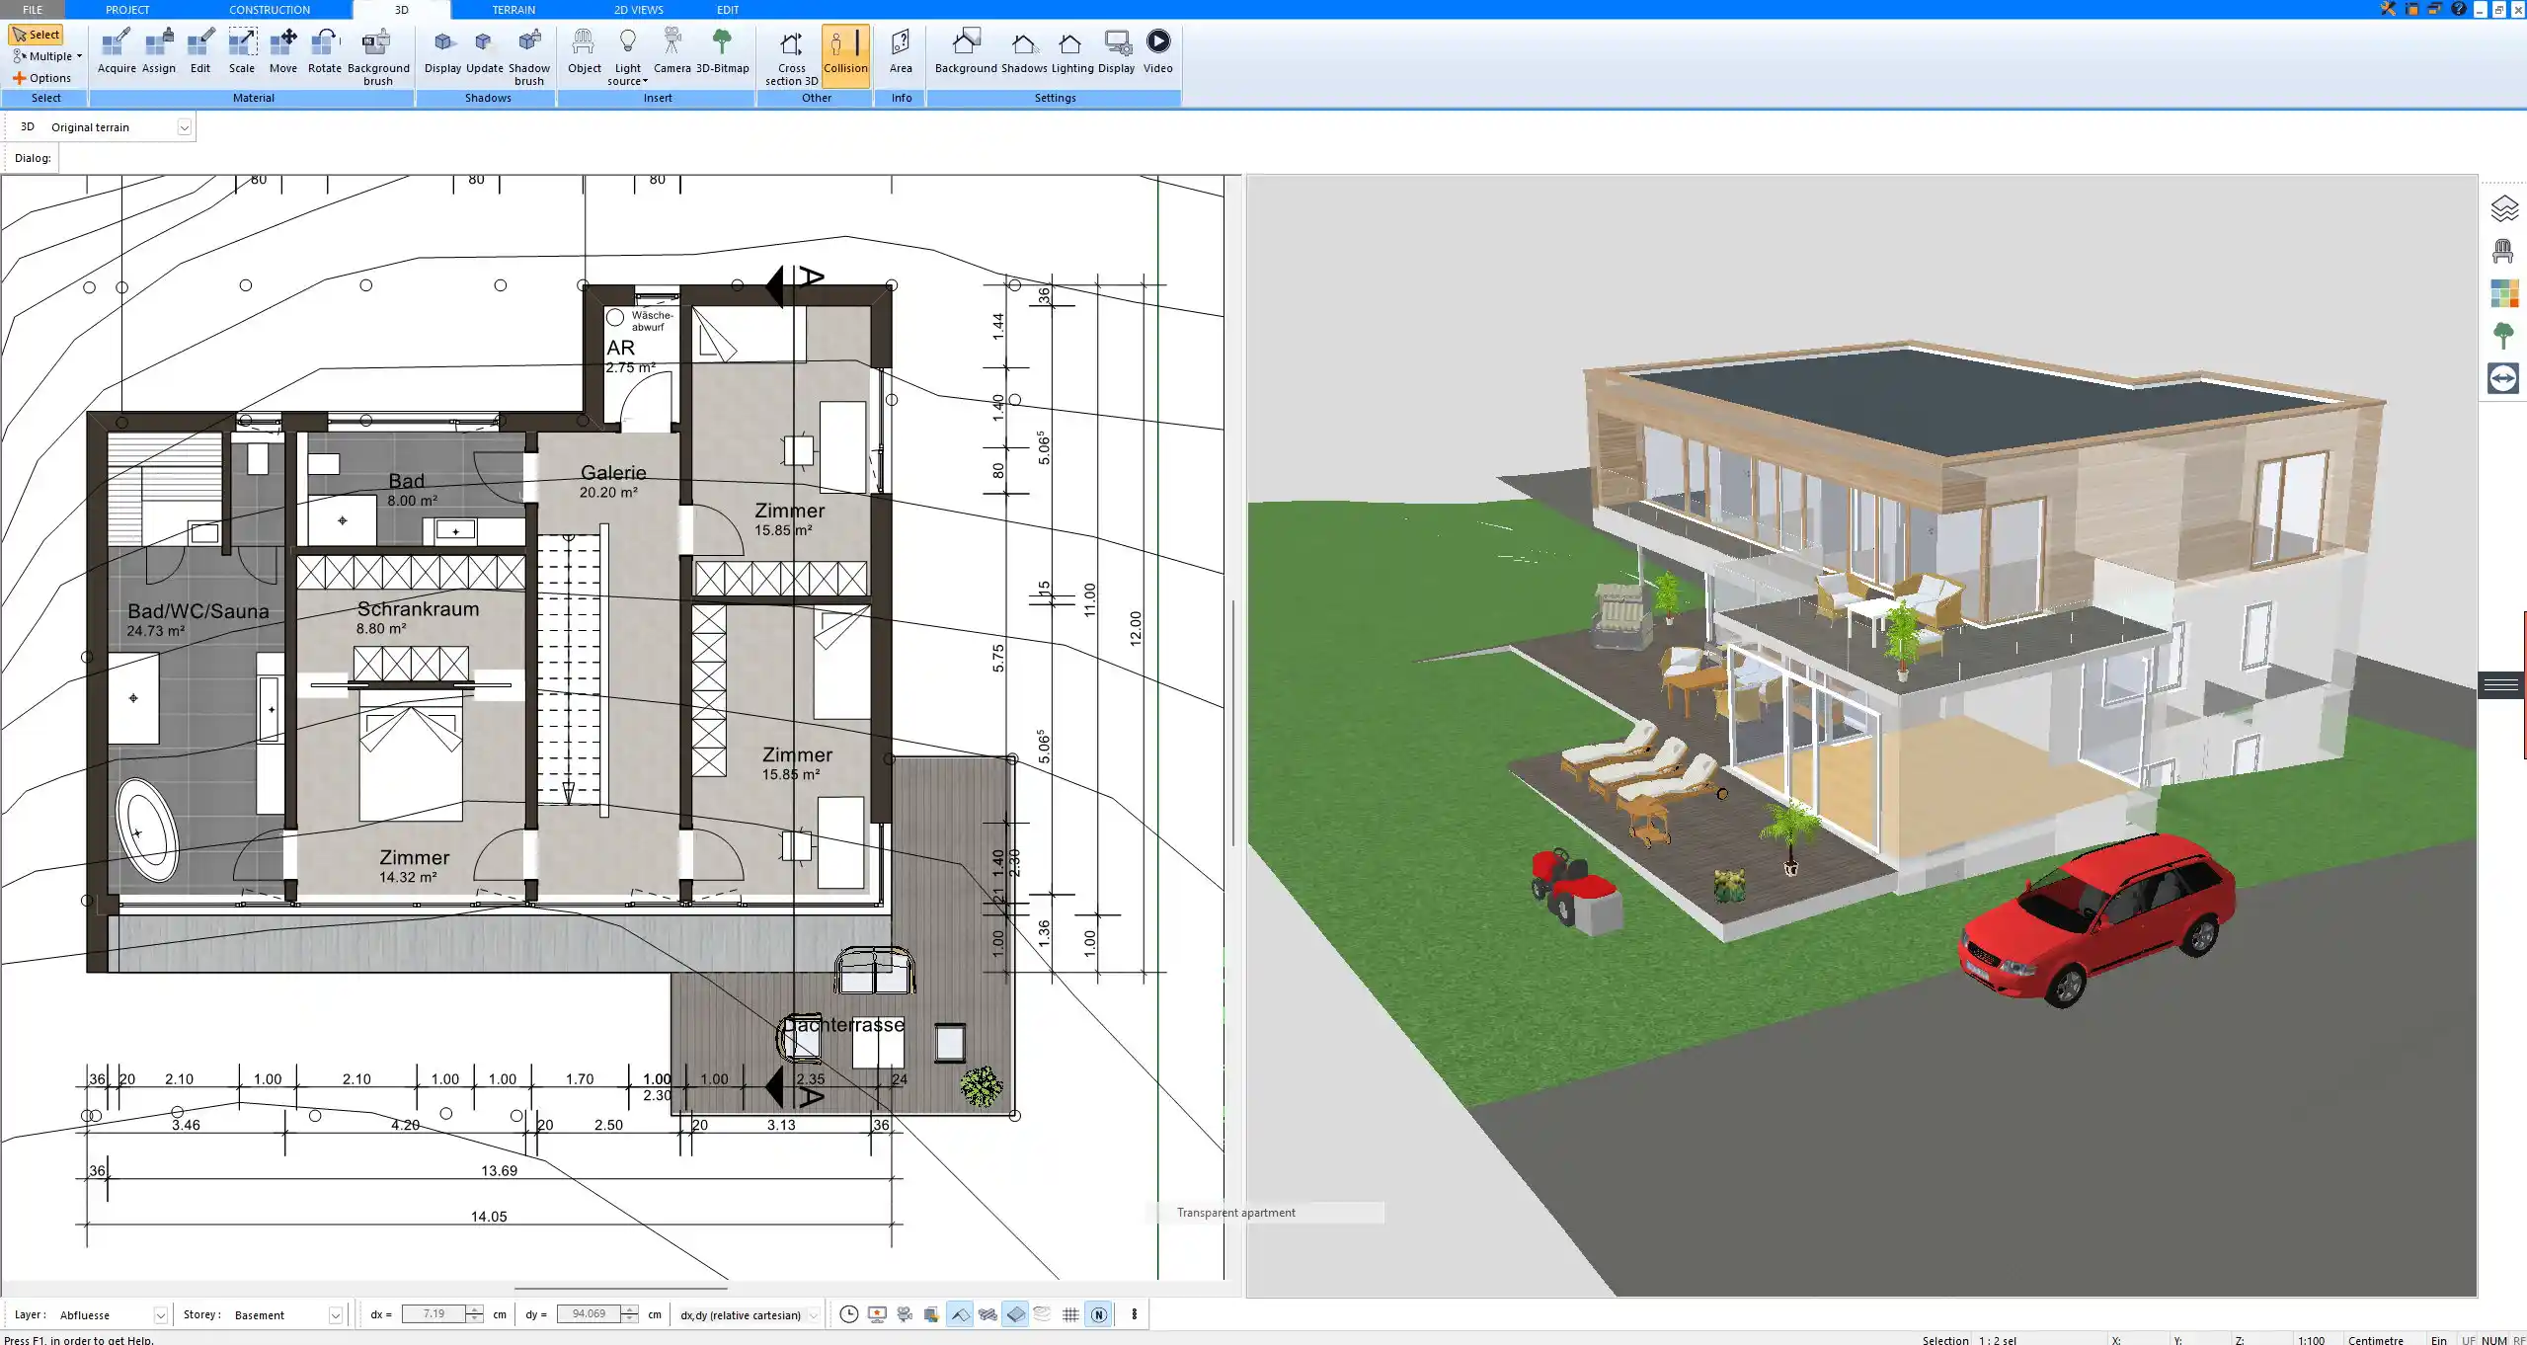Toggle the Collision mode button
This screenshot has width=2527, height=1345.
coord(845,51)
